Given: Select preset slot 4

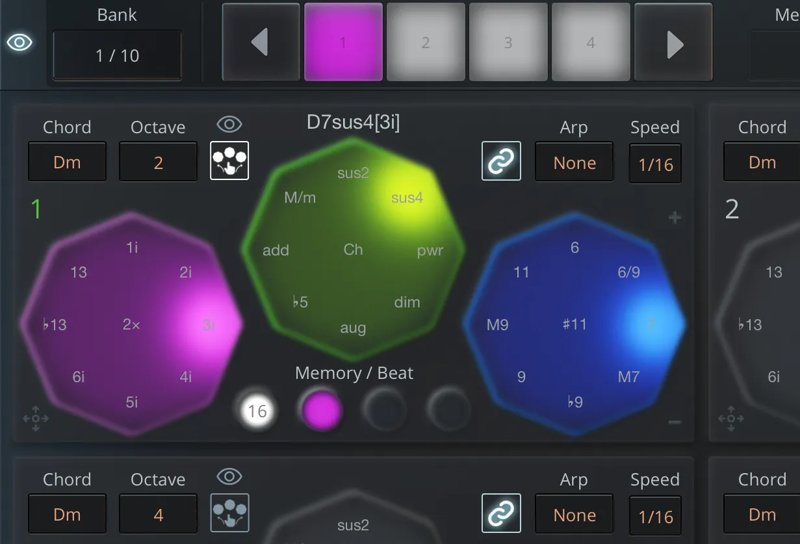Looking at the screenshot, I should click(x=591, y=42).
